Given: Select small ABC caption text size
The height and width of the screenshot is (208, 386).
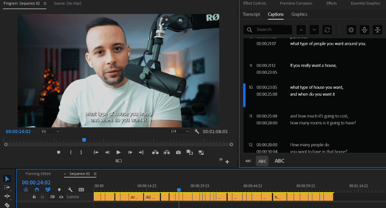Looking at the screenshot, I should (248, 161).
